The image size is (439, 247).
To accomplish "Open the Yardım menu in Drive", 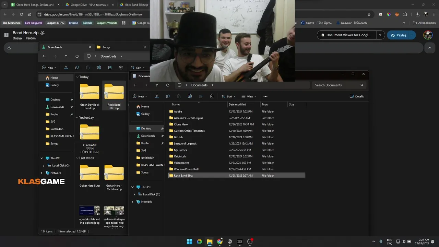I will click(x=31, y=38).
